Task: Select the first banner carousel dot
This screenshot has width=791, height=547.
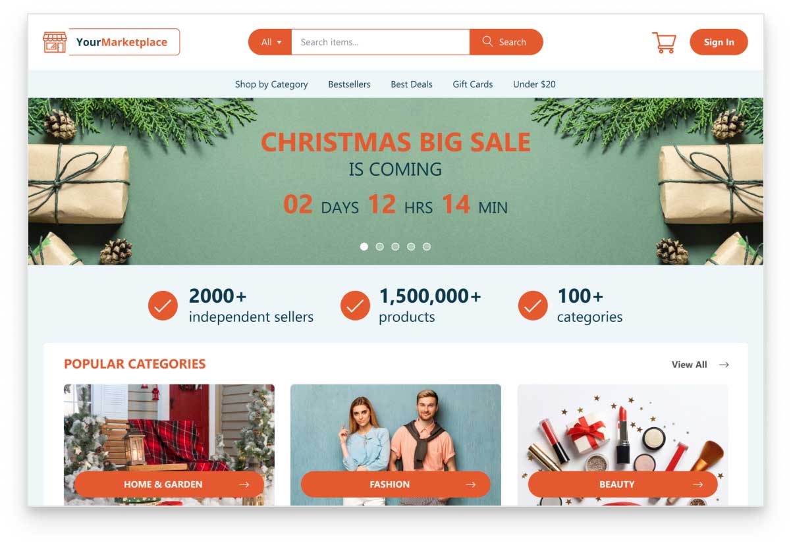Action: tap(364, 247)
